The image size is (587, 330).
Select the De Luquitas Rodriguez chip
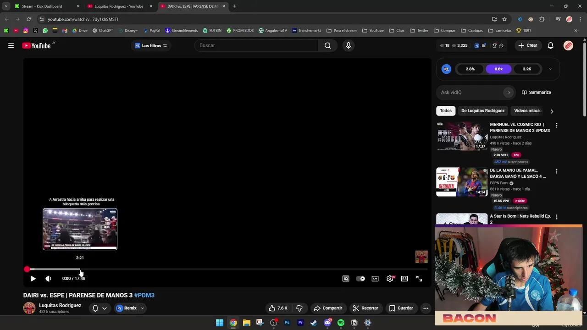pyautogui.click(x=483, y=111)
